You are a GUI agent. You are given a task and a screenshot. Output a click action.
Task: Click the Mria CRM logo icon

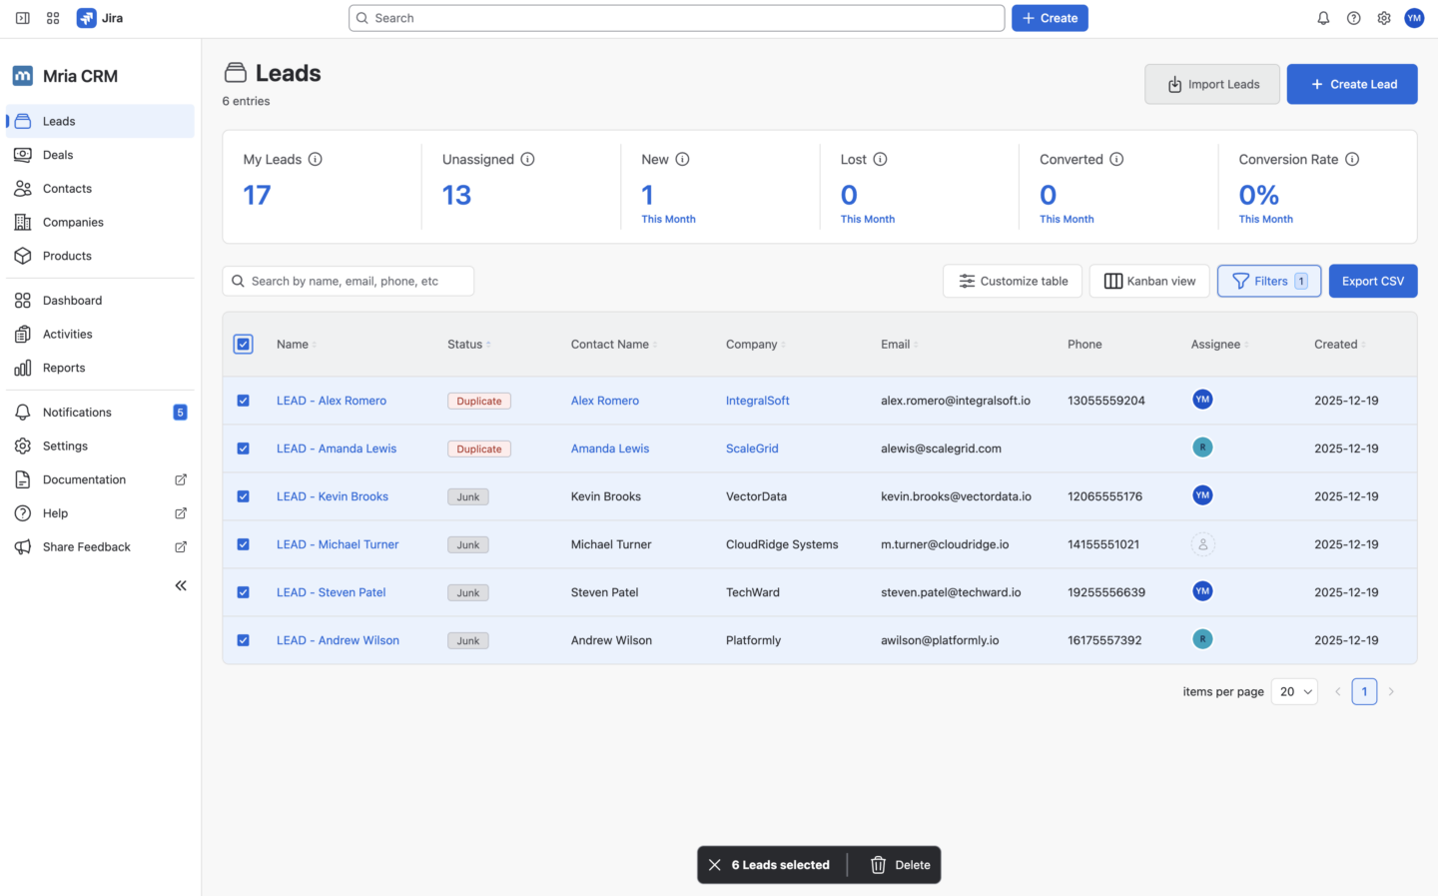click(22, 76)
